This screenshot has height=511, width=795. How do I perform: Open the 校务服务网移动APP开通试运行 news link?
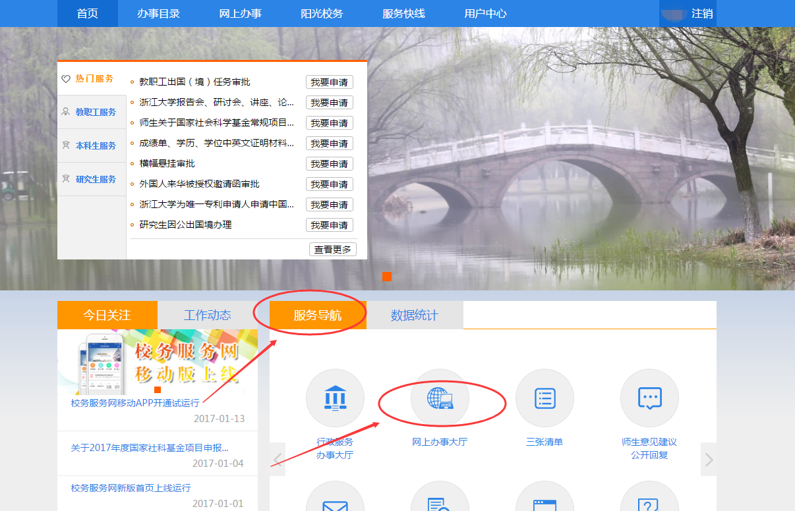[135, 403]
